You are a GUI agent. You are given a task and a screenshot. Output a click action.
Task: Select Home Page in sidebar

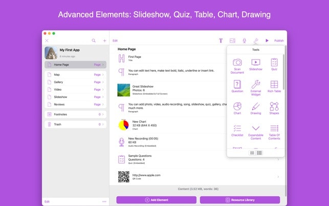pos(75,65)
